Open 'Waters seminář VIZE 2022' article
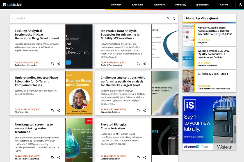Screen dimensions: 244x162 (213, 54)
